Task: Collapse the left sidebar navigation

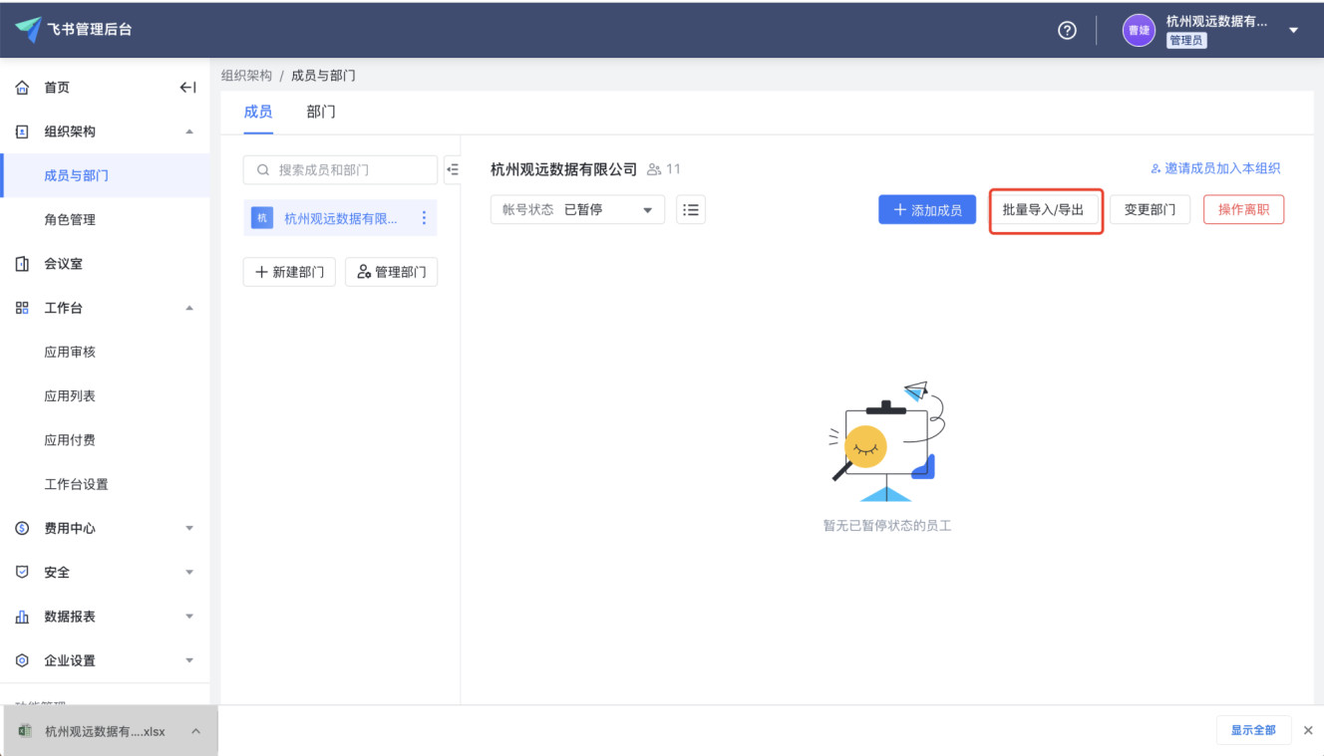Action: 187,88
